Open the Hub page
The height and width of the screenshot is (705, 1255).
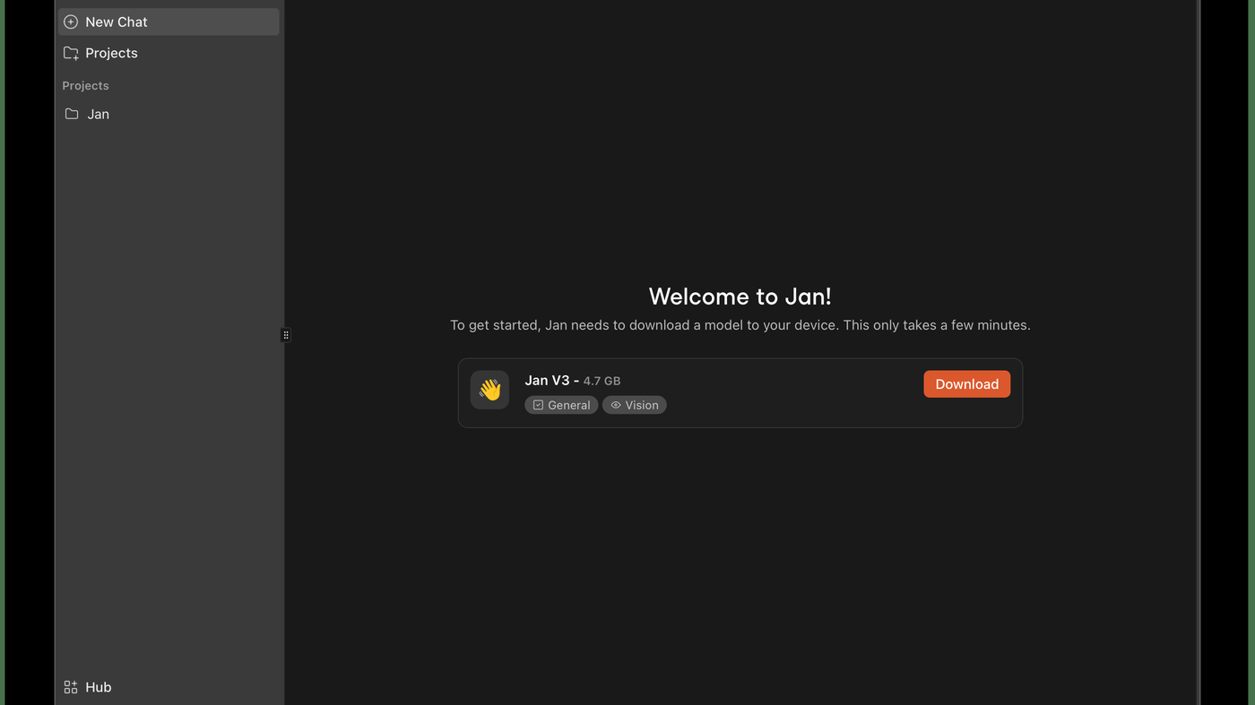point(169,687)
